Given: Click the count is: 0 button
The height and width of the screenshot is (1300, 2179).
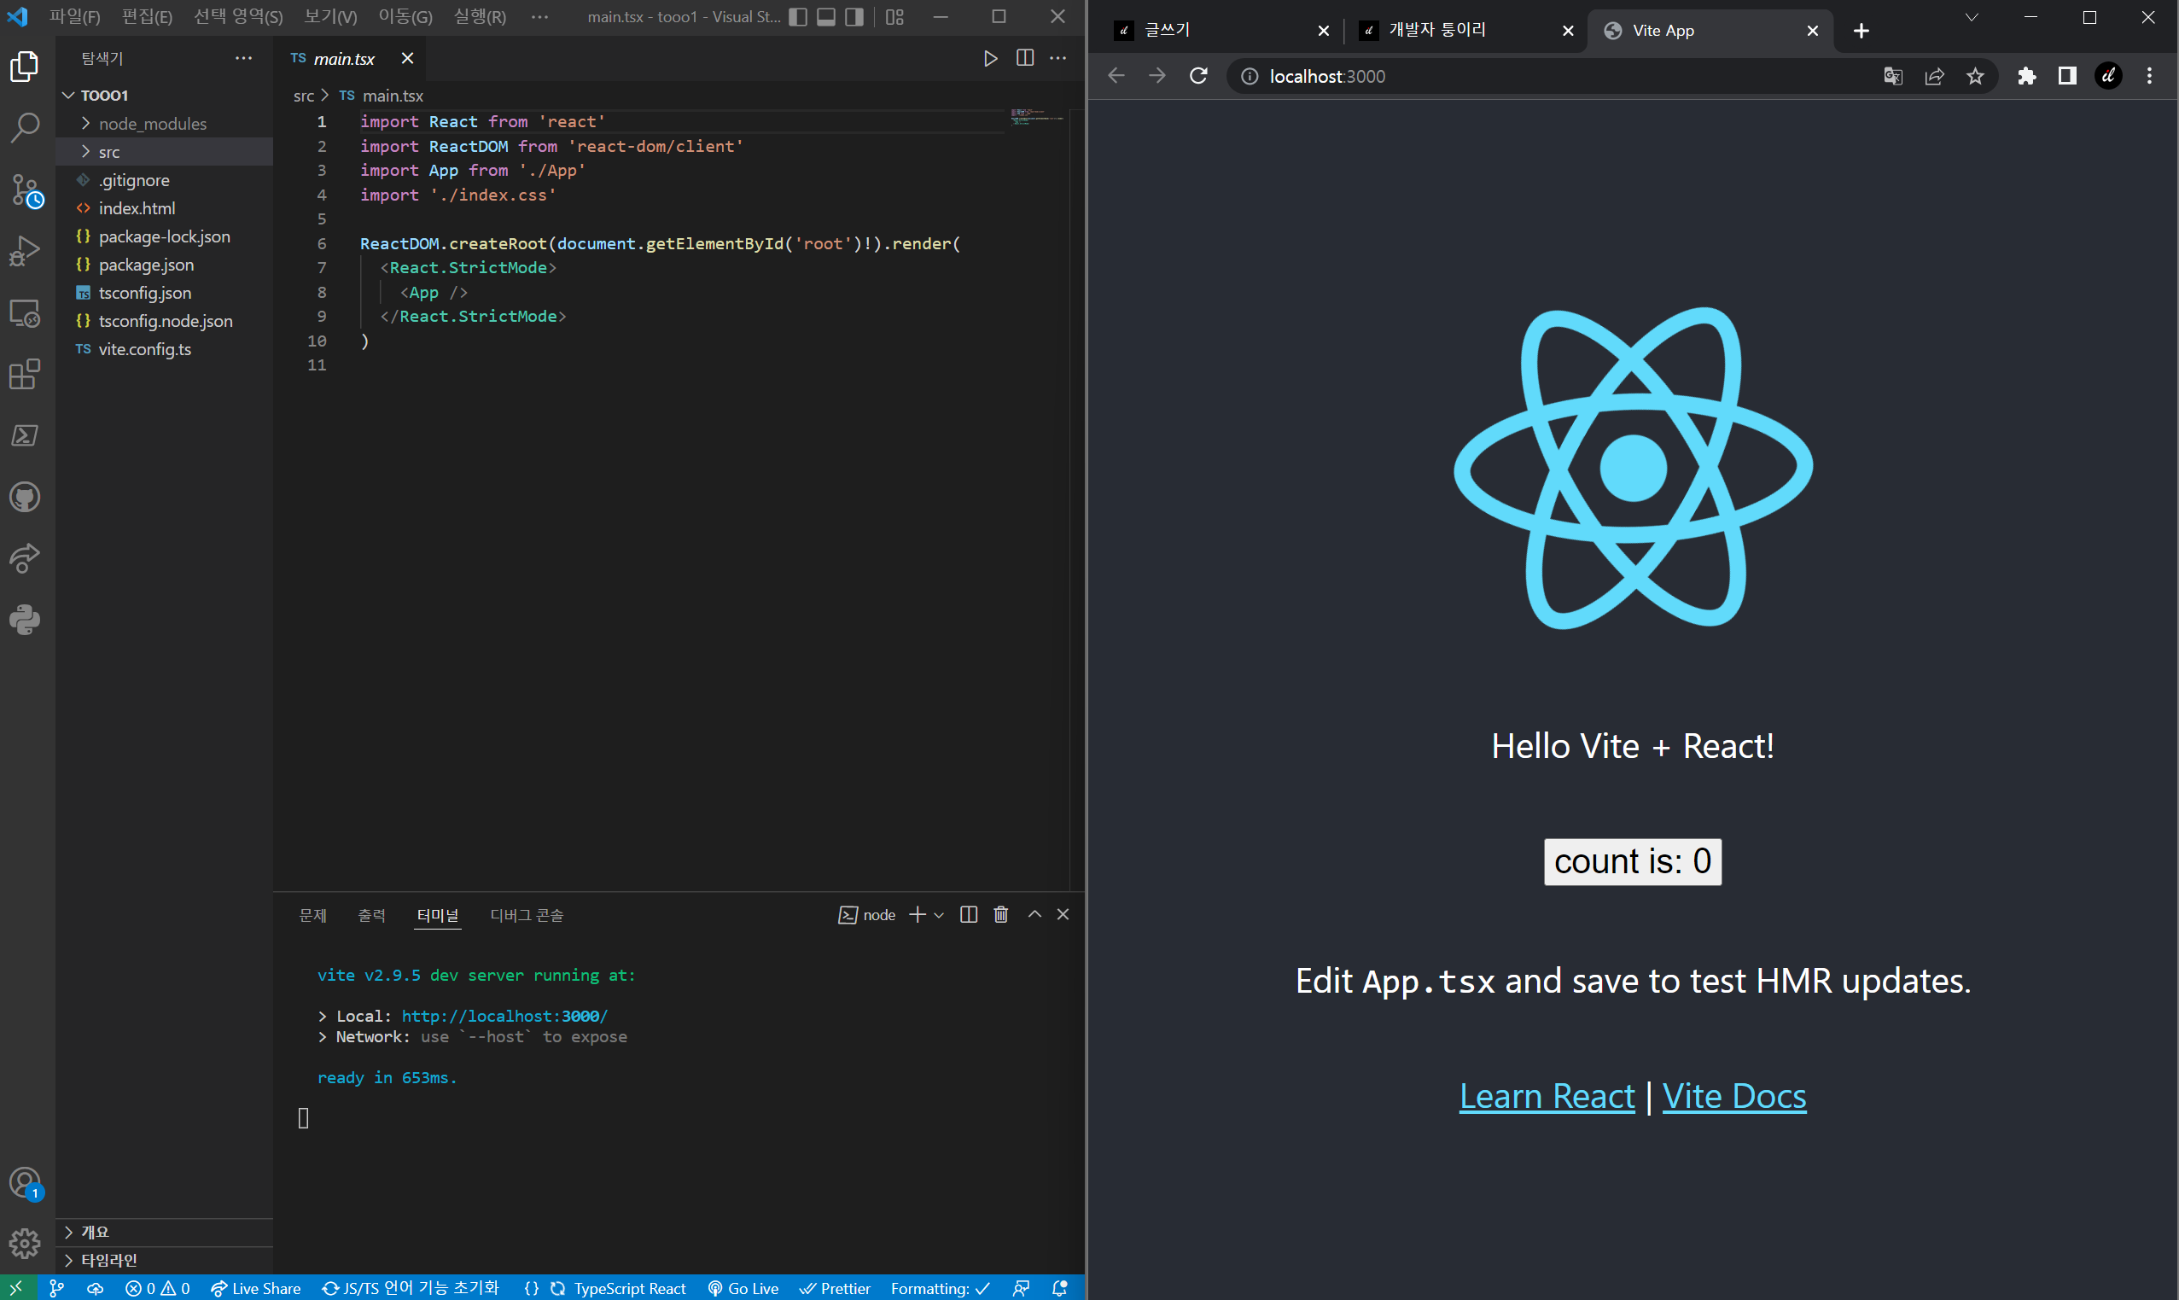Looking at the screenshot, I should (1632, 861).
